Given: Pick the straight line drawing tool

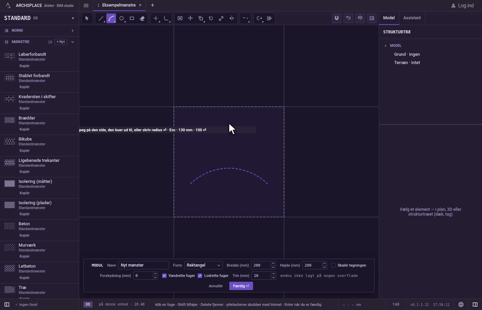Looking at the screenshot, I should tap(101, 18).
